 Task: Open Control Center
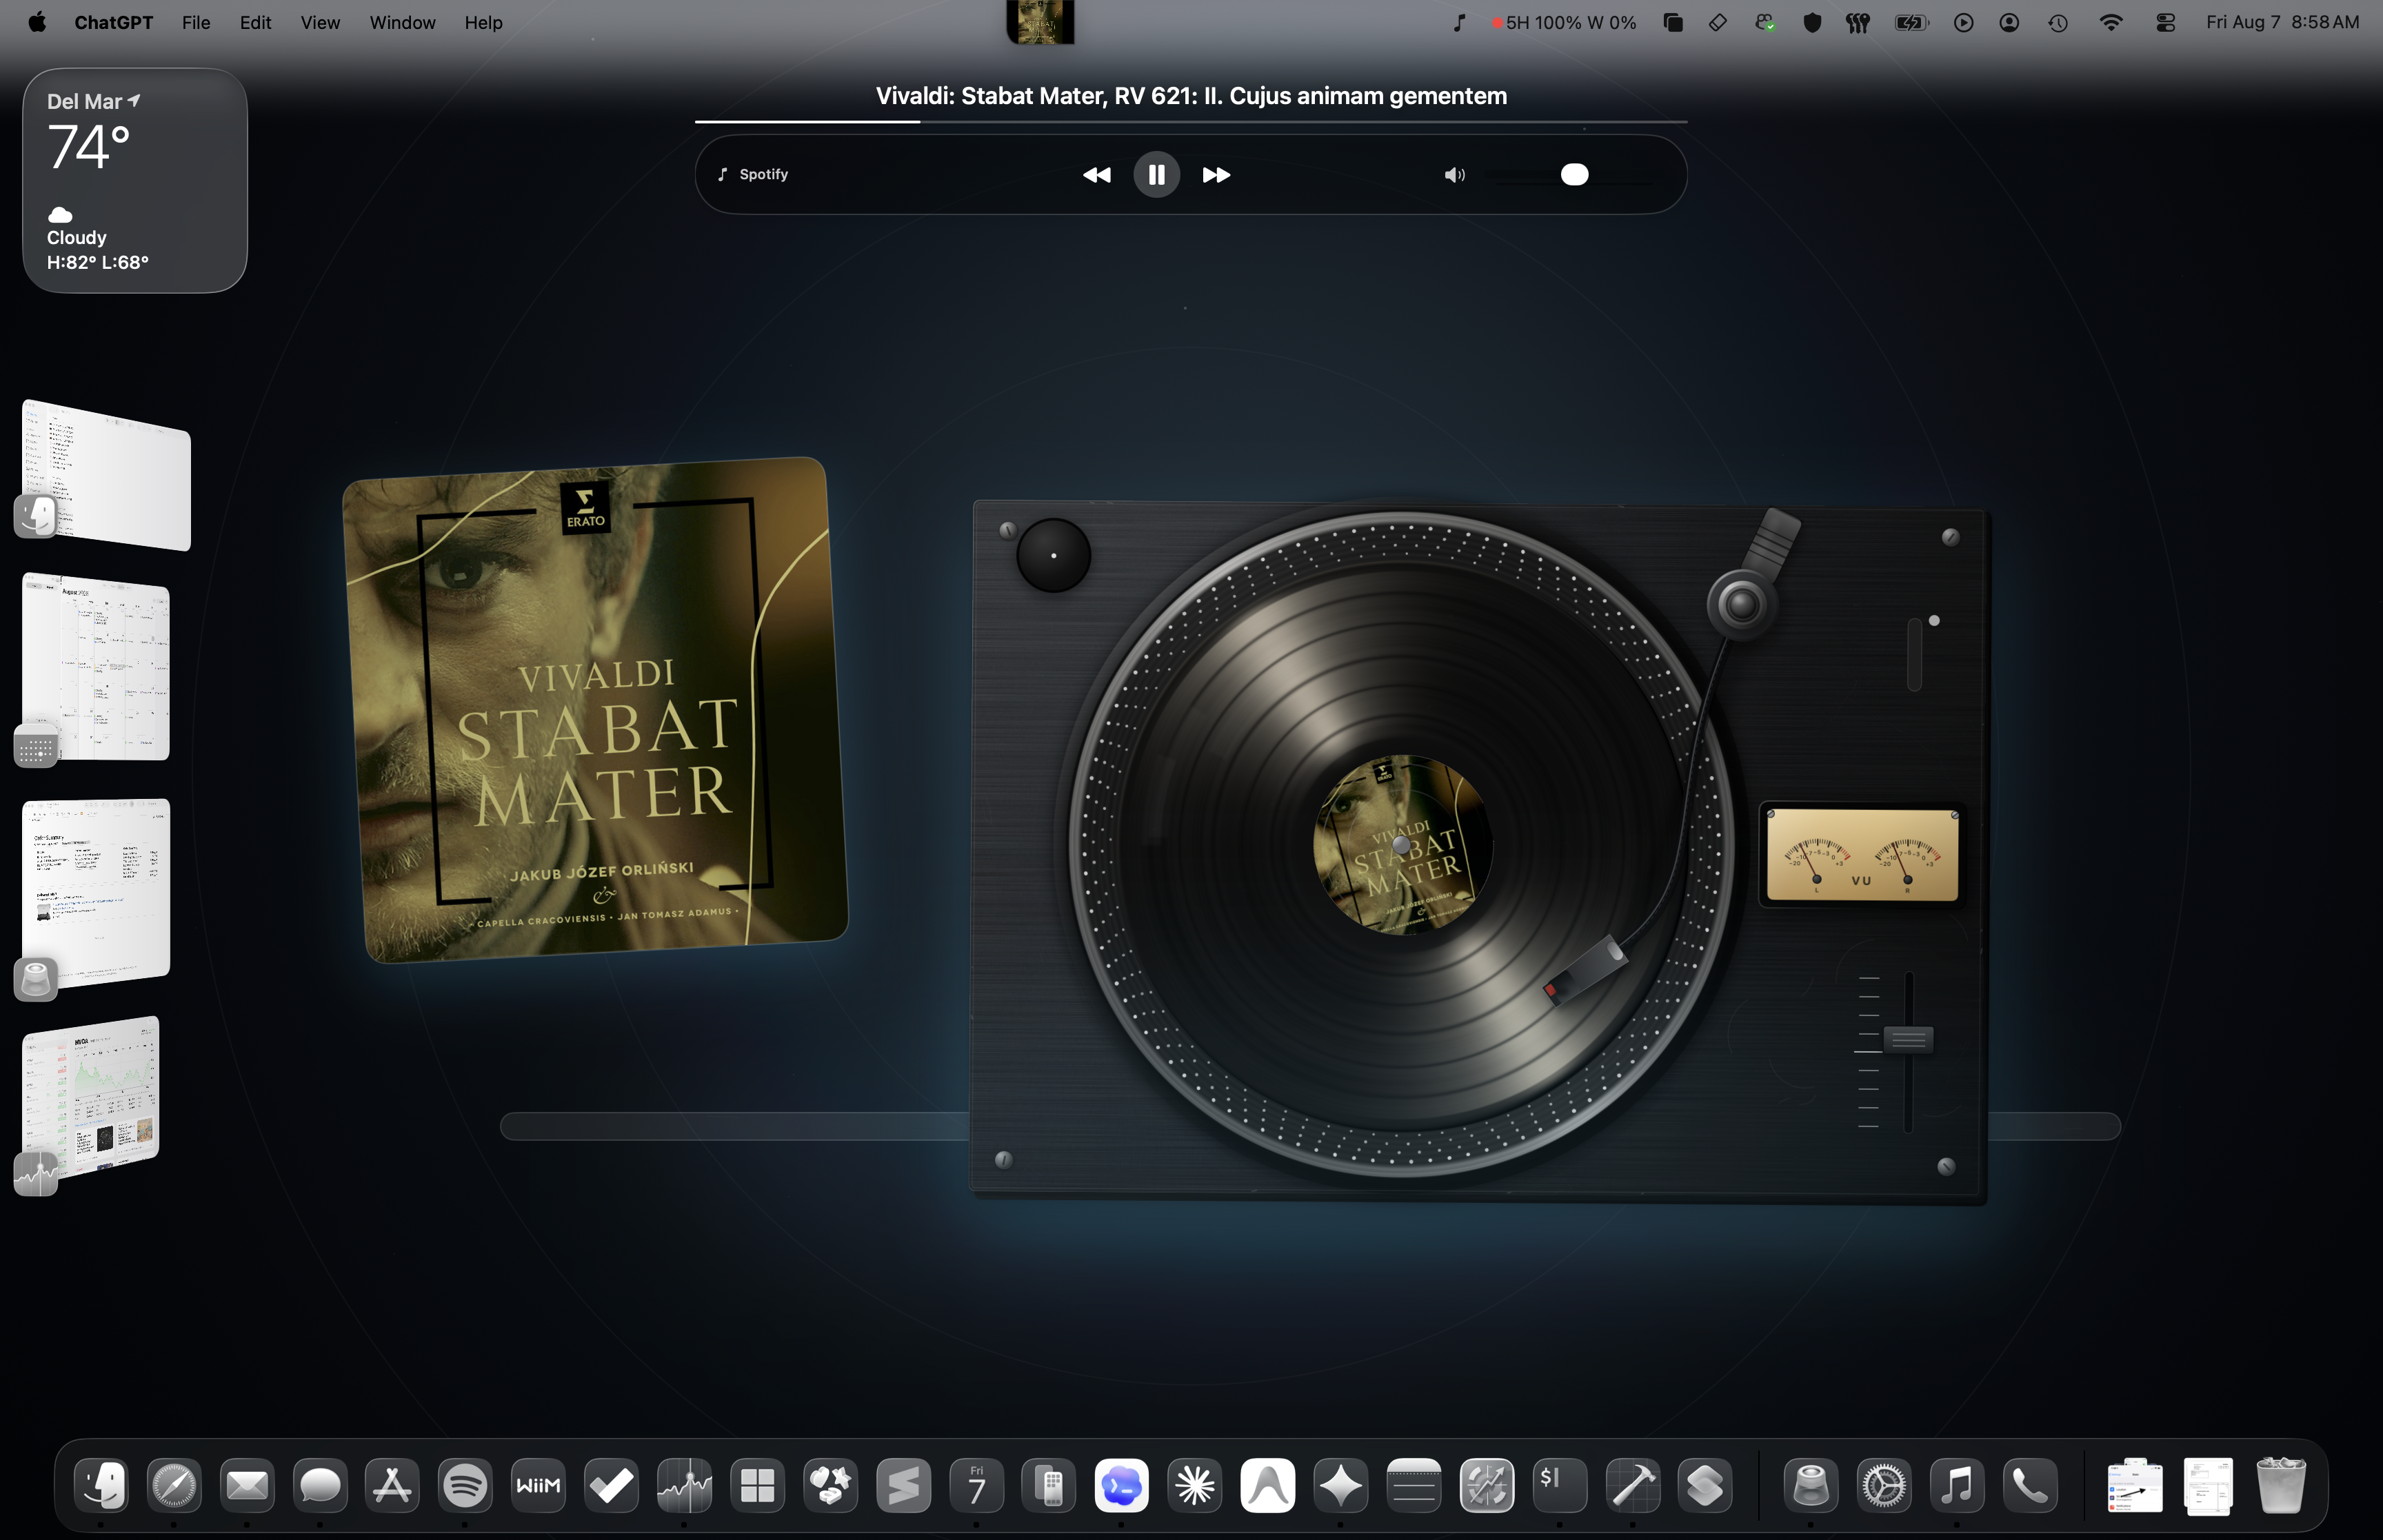2166,22
